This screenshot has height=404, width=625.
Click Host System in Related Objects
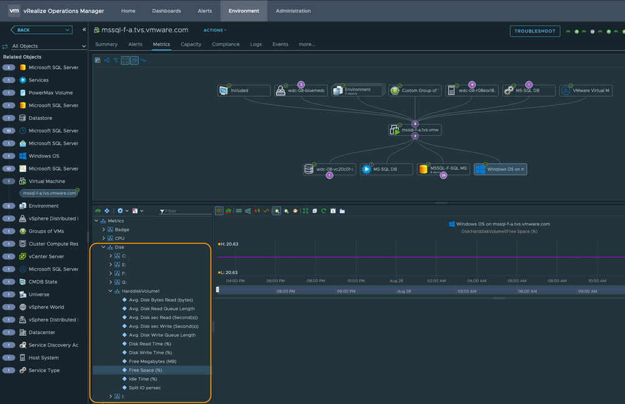(x=44, y=358)
